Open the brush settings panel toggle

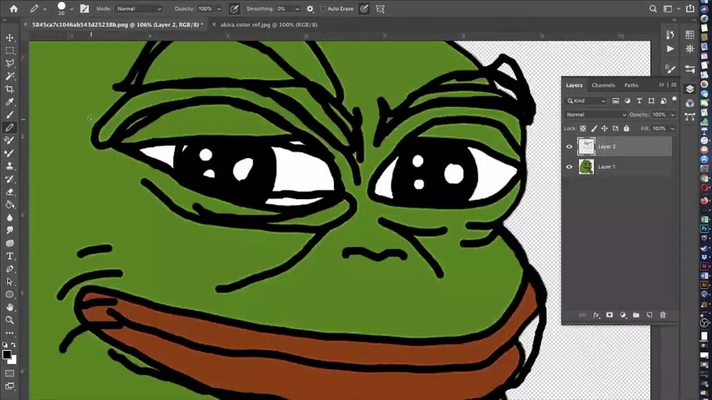[x=85, y=9]
